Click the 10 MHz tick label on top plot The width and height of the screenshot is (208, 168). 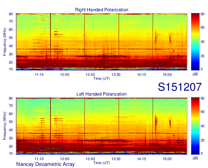coord(11,69)
